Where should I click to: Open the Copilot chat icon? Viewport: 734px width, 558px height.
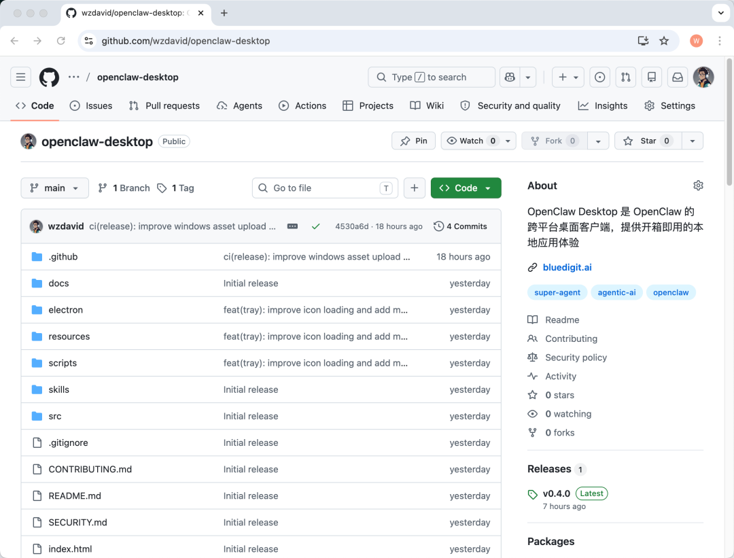click(x=510, y=77)
